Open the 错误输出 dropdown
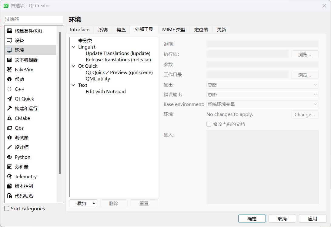The width and height of the screenshot is (331, 227). (262, 94)
